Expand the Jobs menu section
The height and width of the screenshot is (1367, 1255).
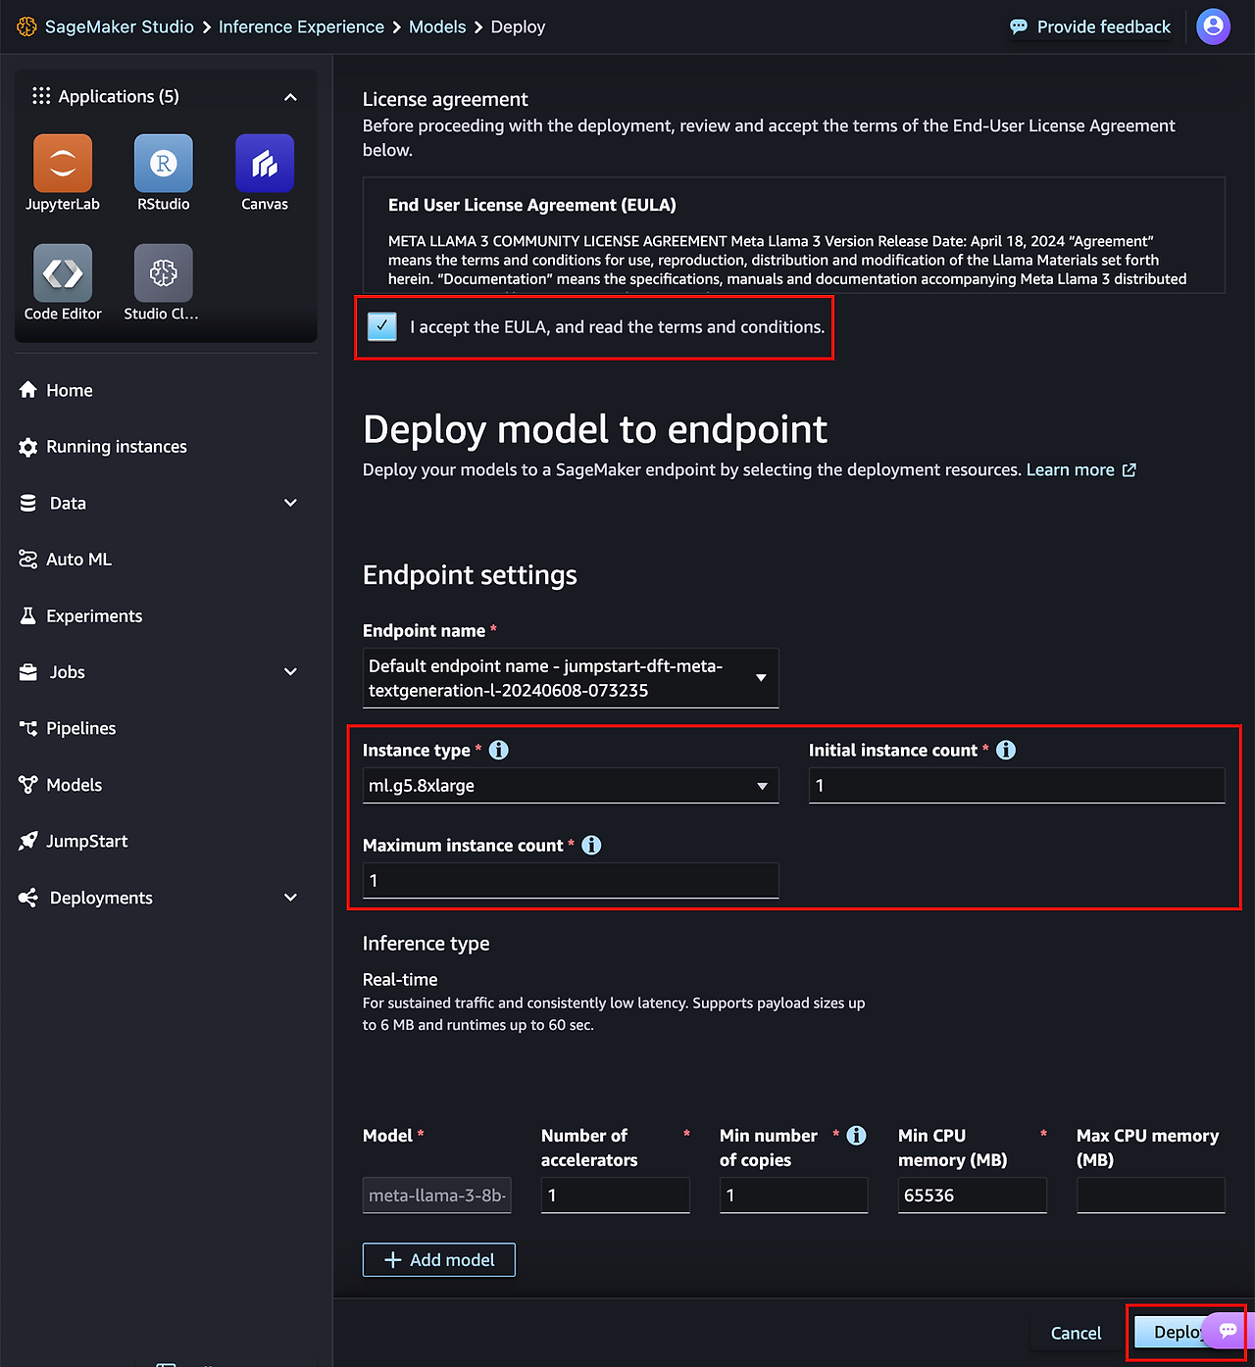290,672
